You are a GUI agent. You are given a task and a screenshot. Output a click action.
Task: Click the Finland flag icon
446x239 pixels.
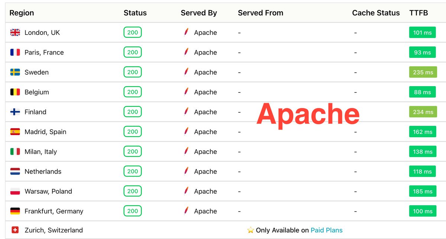[x=15, y=112]
